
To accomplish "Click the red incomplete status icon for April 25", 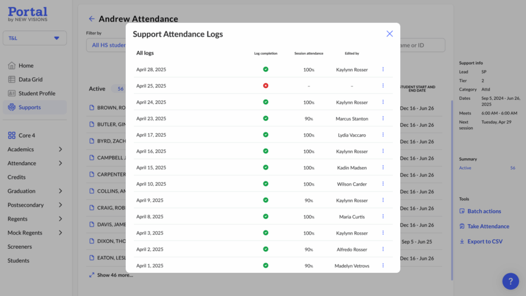I will [x=265, y=86].
